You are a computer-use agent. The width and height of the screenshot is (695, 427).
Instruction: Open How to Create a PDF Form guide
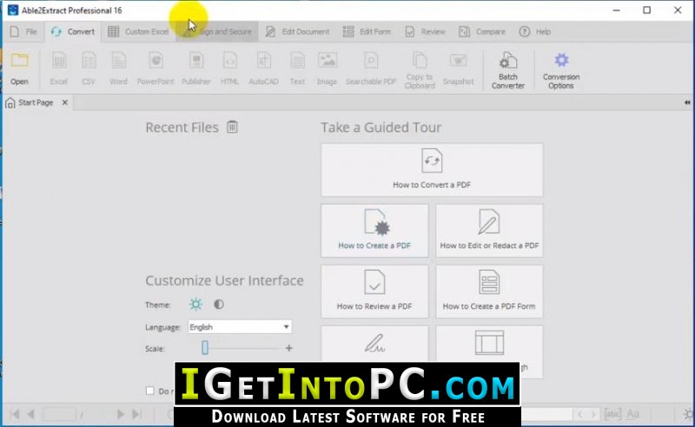click(x=489, y=292)
